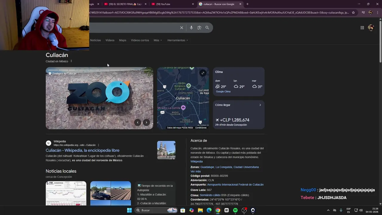Screen dimensions: 382x215
Task: Switch to the 'Maps' results tab
Action: 123,40
